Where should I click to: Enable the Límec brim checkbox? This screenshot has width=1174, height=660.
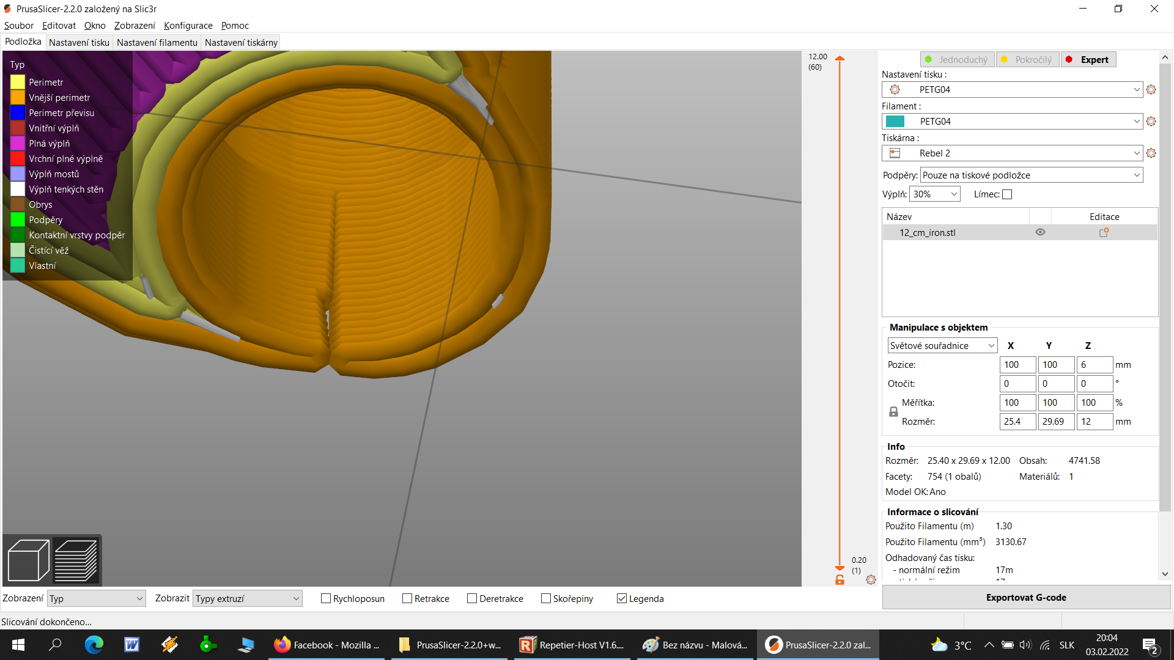click(1007, 194)
